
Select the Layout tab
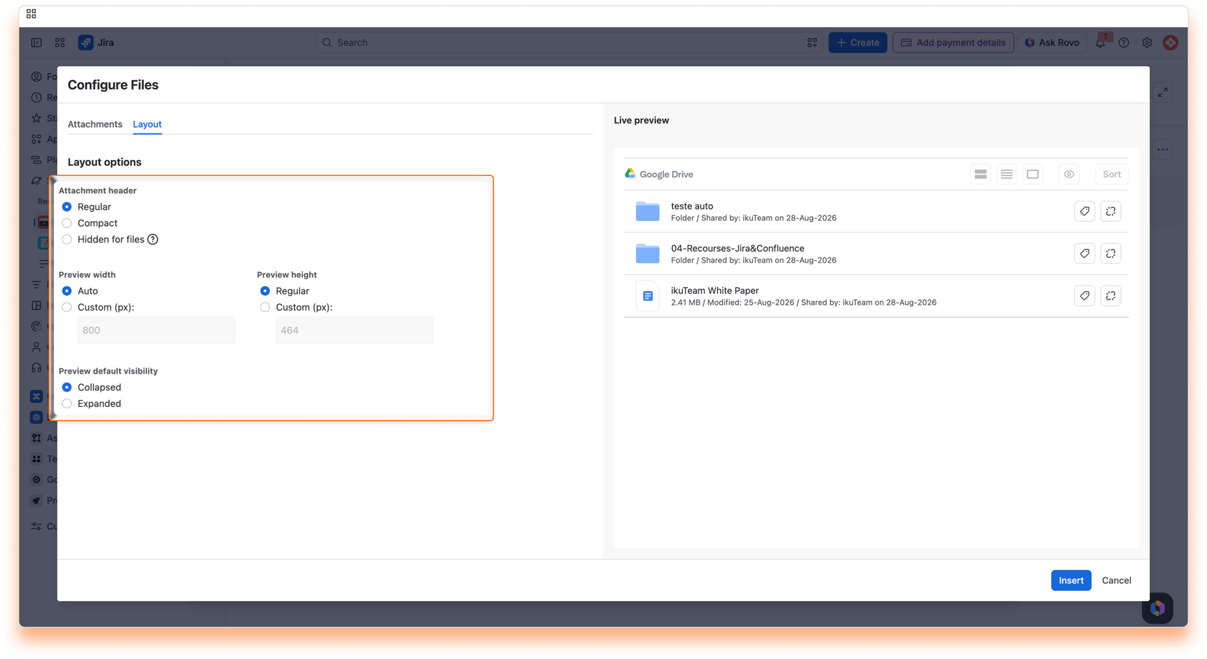(x=147, y=124)
